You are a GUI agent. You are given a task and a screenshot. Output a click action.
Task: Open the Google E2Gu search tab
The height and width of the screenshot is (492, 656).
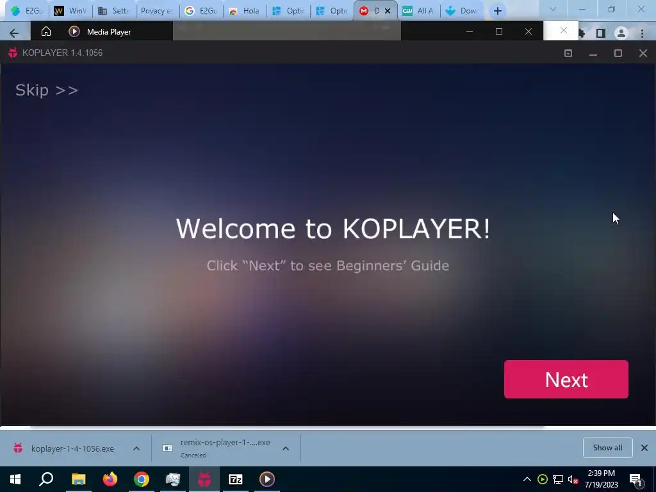(x=201, y=11)
